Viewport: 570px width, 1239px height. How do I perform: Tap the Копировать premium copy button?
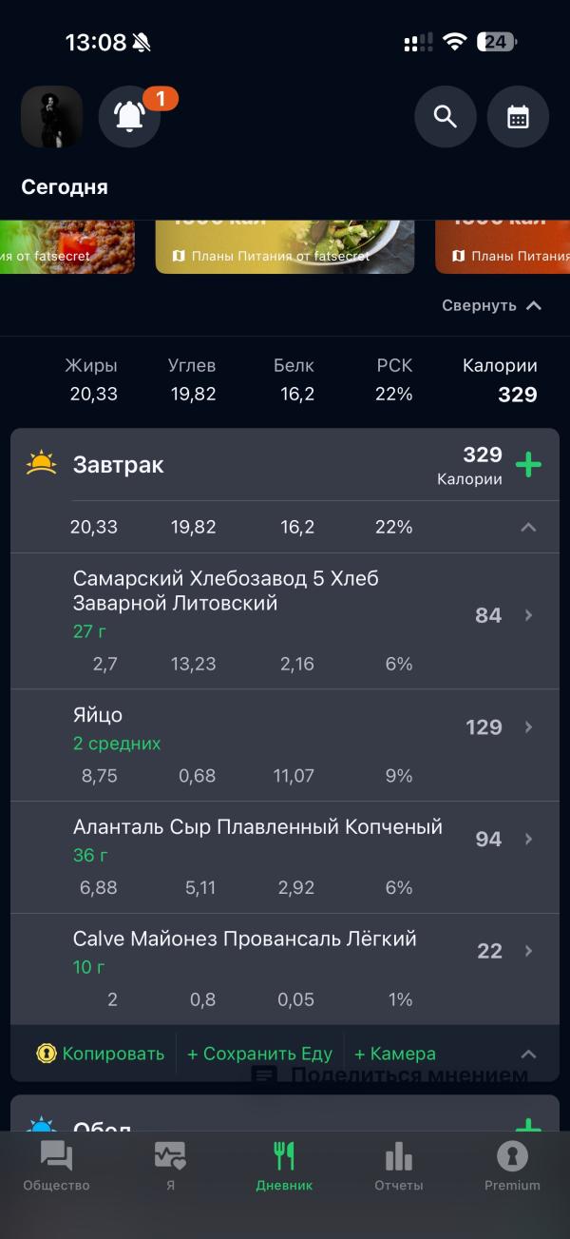coord(101,1054)
